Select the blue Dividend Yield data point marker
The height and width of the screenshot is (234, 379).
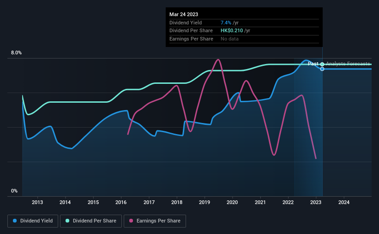pyautogui.click(x=322, y=69)
